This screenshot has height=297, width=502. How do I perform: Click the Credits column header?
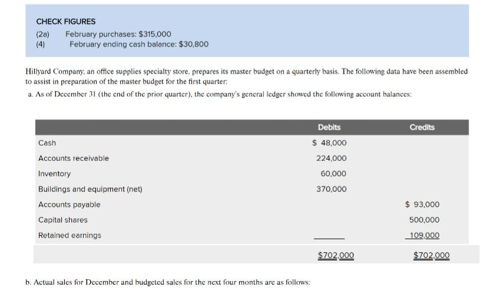click(x=422, y=127)
